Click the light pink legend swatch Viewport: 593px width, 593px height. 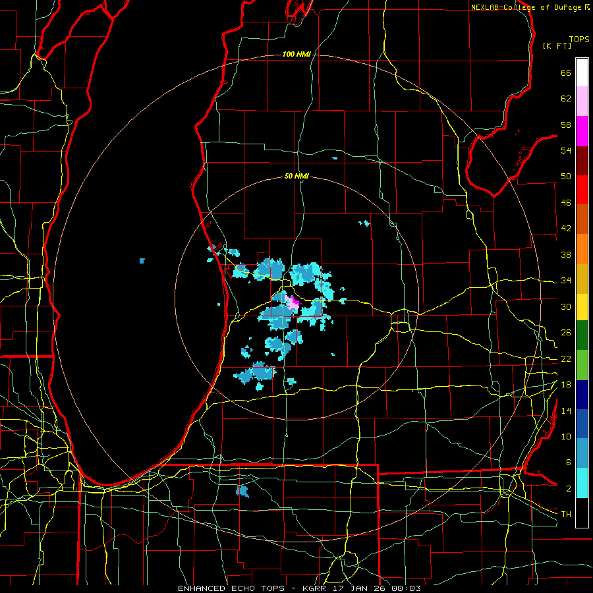coord(582,101)
